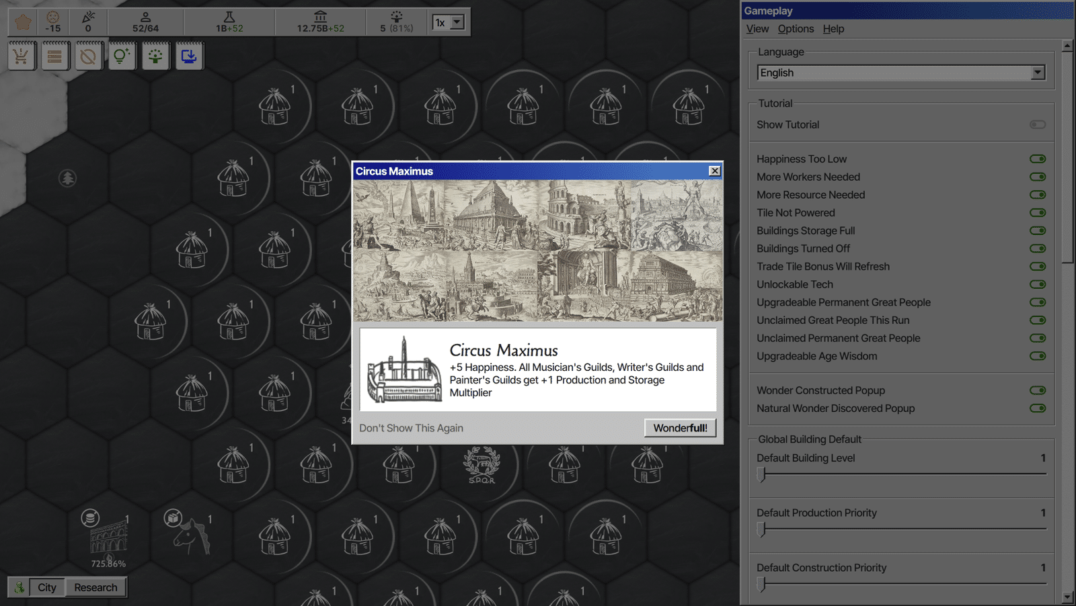Viewport: 1076px width, 606px height.
Task: Click the stacked list toolbar icon
Action: [55, 56]
